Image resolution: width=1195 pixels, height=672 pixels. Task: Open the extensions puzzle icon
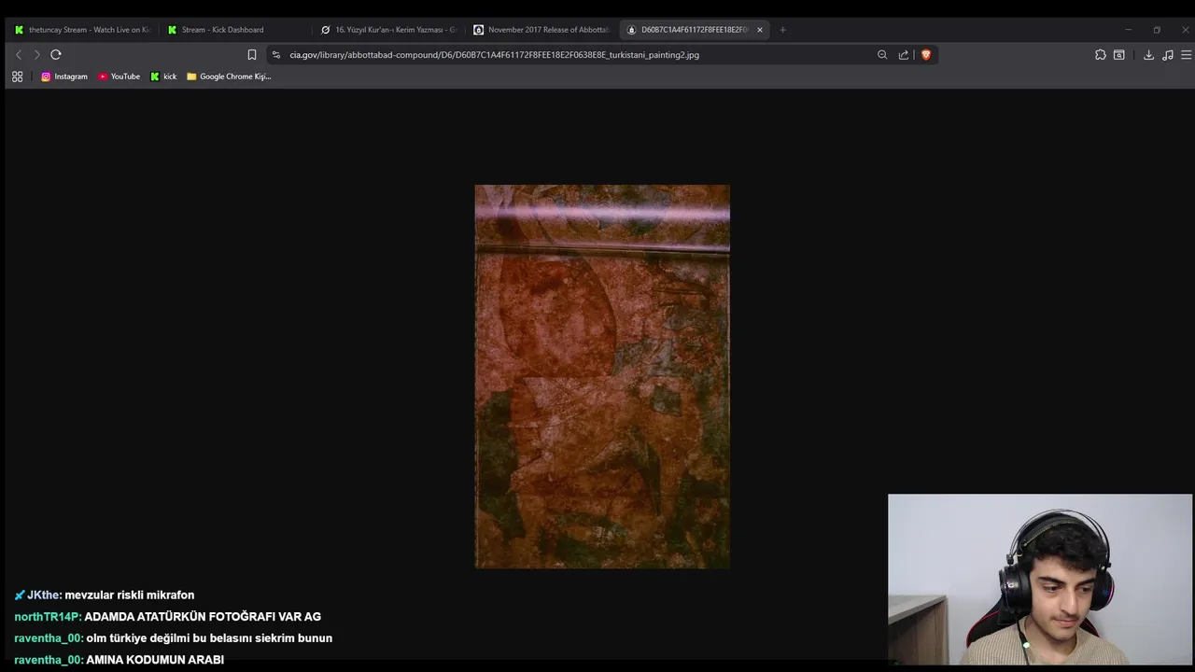pos(1101,55)
